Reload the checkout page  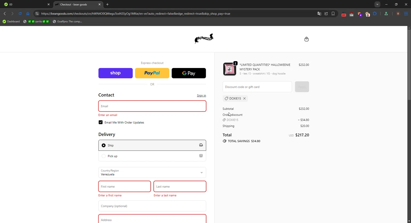[x=20, y=13]
